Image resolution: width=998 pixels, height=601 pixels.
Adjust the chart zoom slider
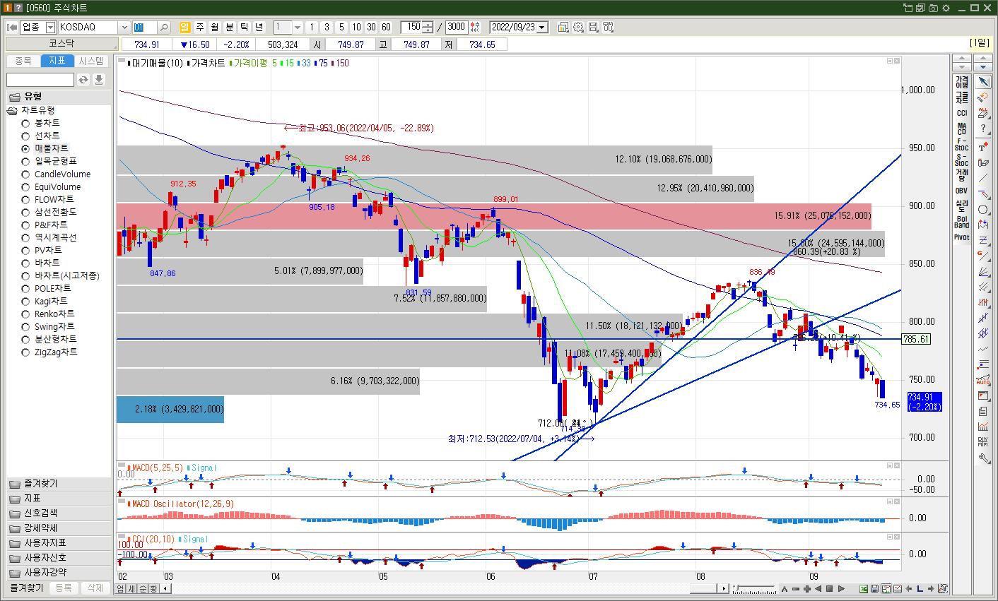pyautogui.click(x=753, y=589)
